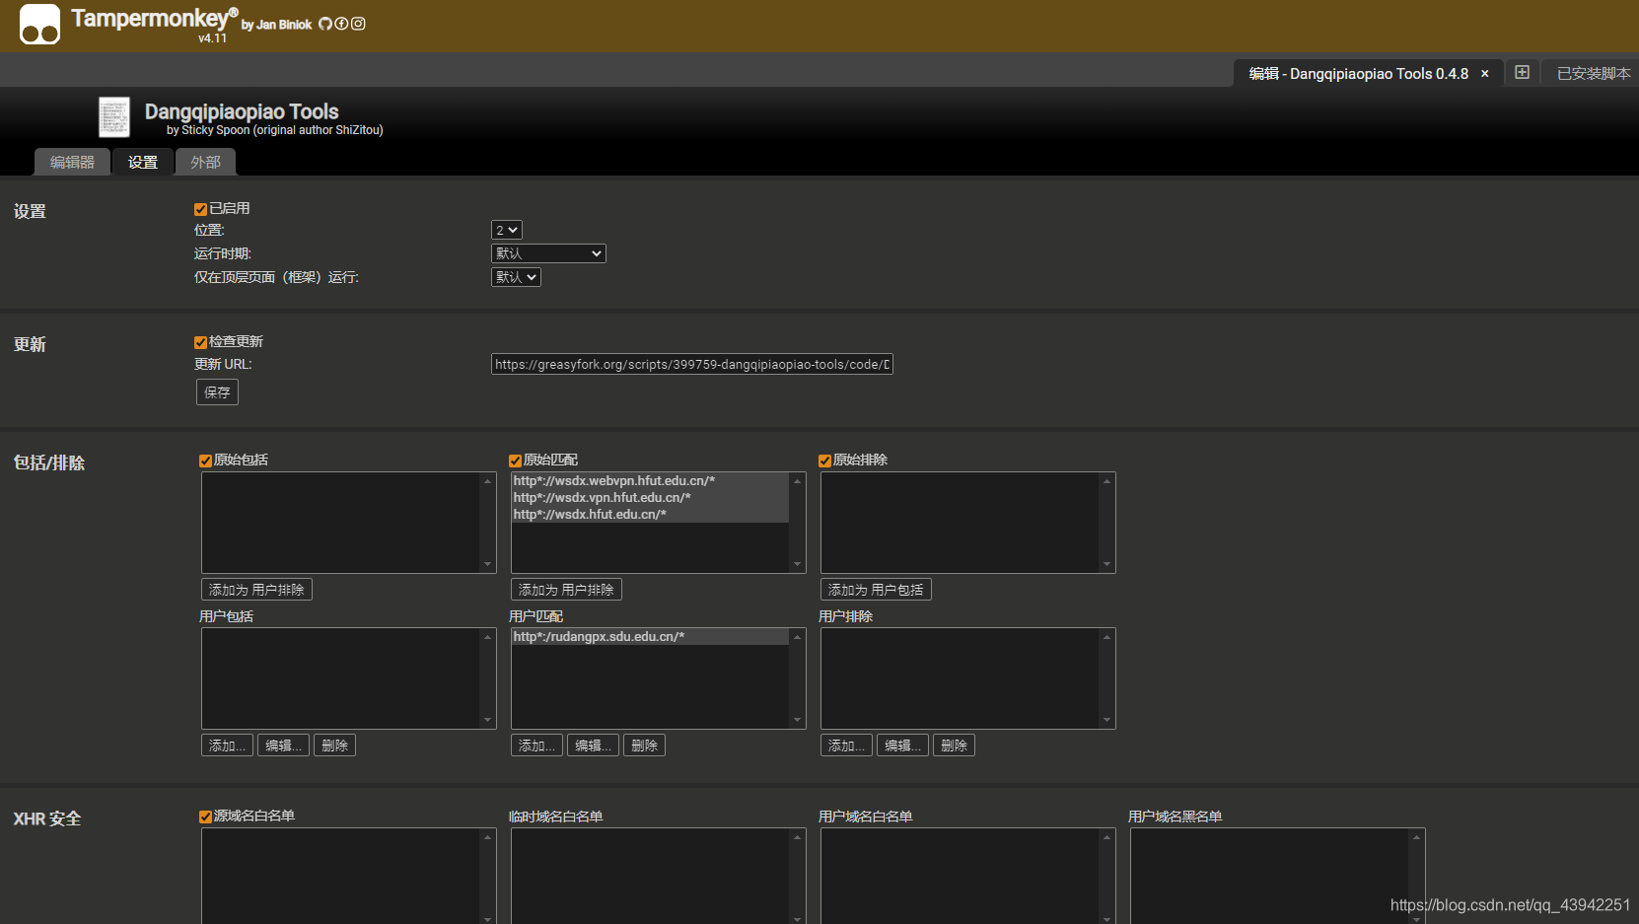The image size is (1639, 924).
Task: Toggle the 检查更新 checkbox
Action: (x=200, y=342)
